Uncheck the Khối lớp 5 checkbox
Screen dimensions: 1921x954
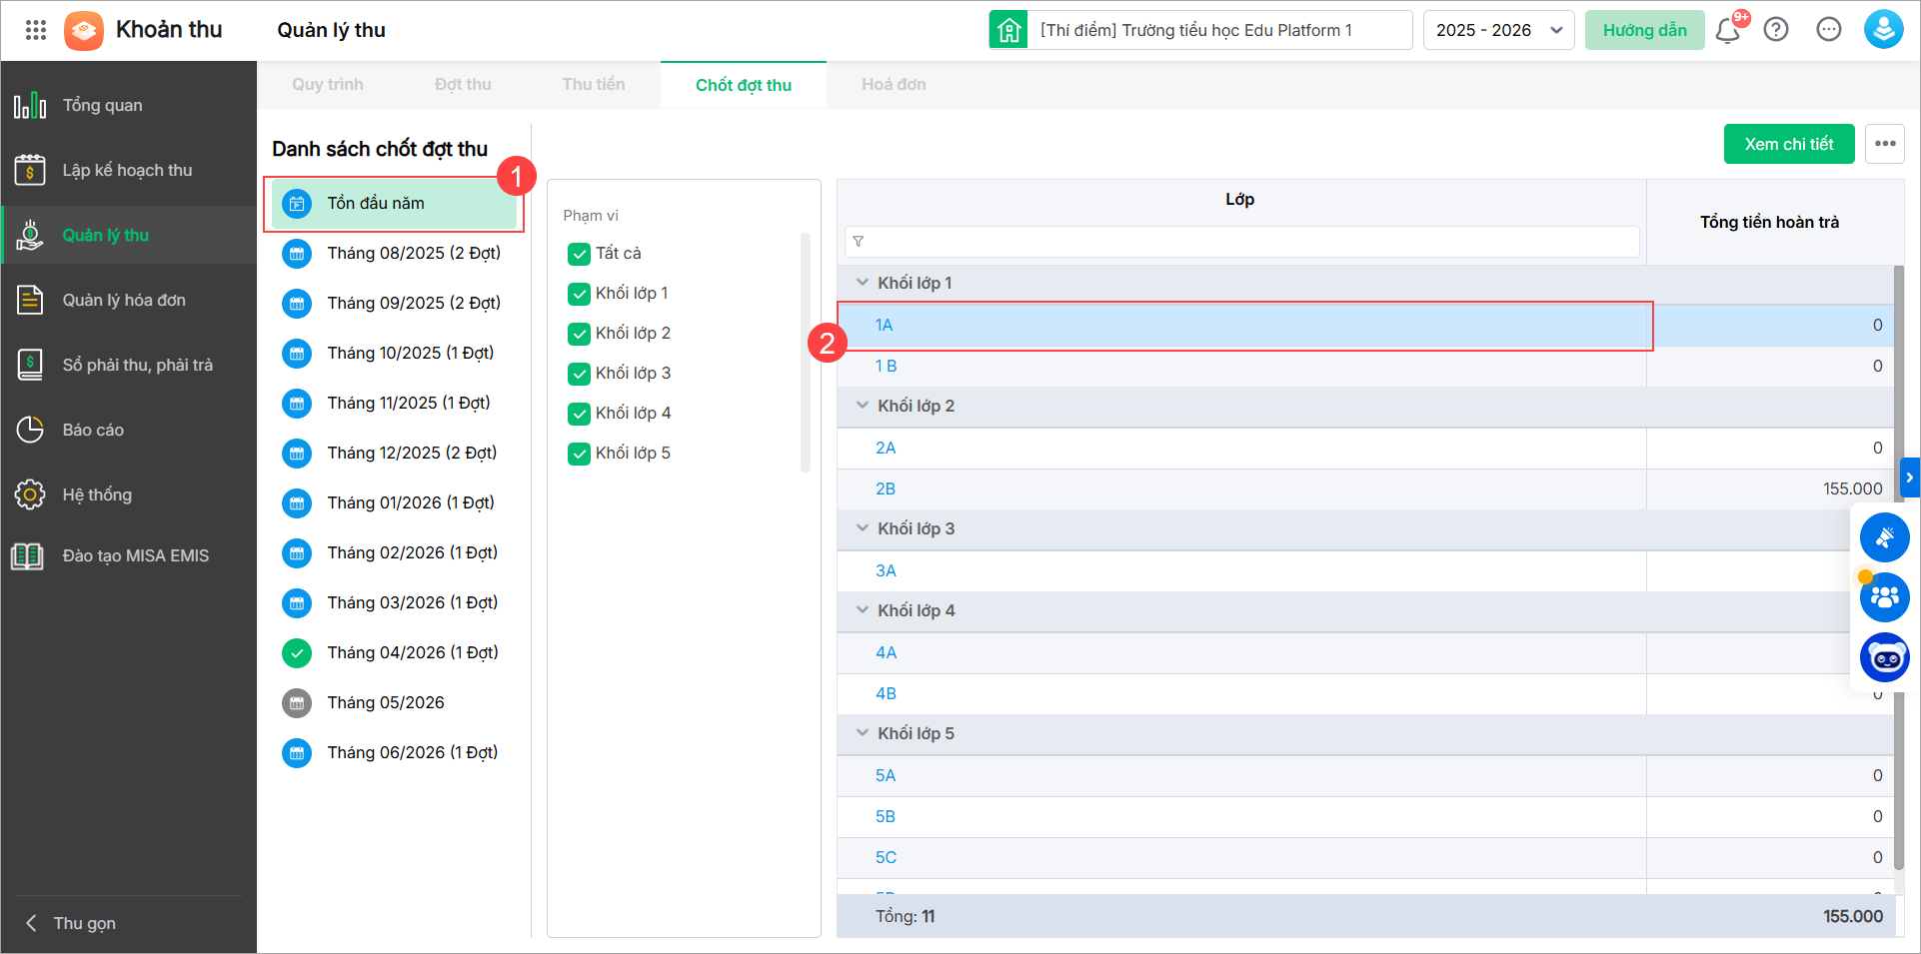point(579,454)
